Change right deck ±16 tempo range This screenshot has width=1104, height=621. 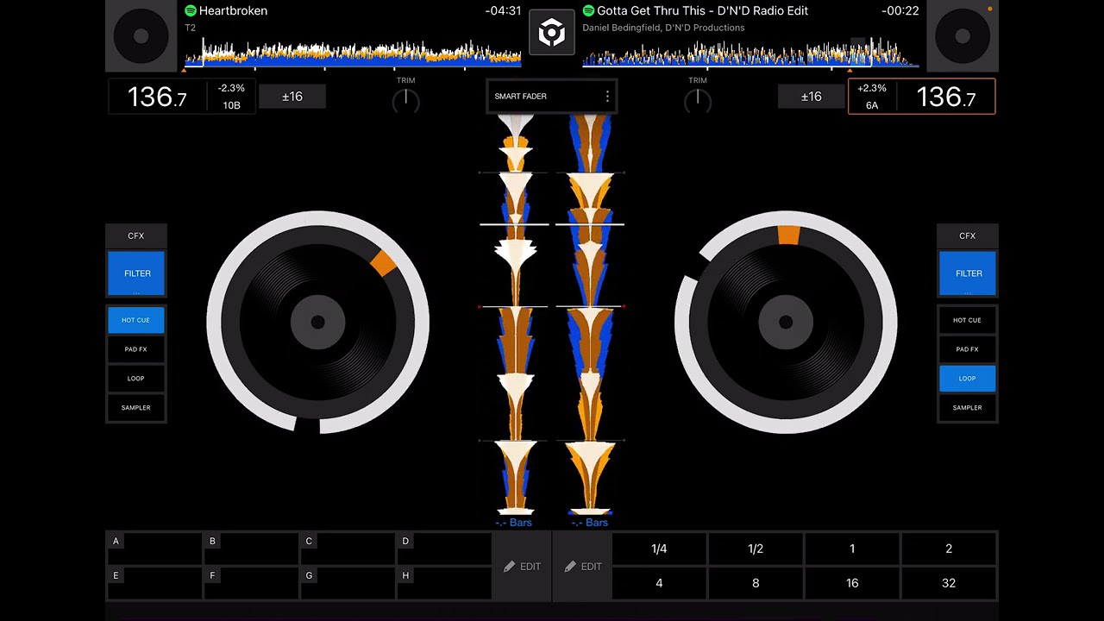point(811,97)
